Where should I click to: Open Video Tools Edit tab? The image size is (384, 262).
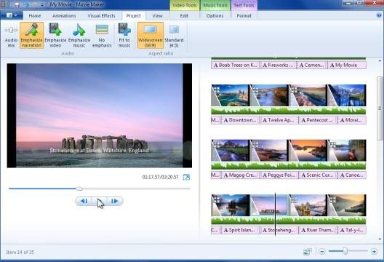click(x=184, y=16)
